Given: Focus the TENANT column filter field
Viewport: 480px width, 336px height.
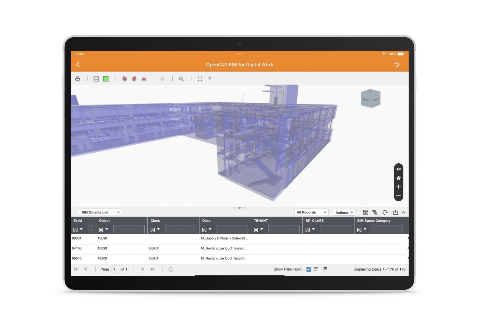Looking at the screenshot, I should 284,229.
